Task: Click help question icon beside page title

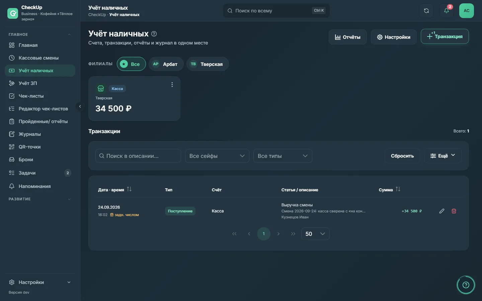Action: (x=154, y=34)
